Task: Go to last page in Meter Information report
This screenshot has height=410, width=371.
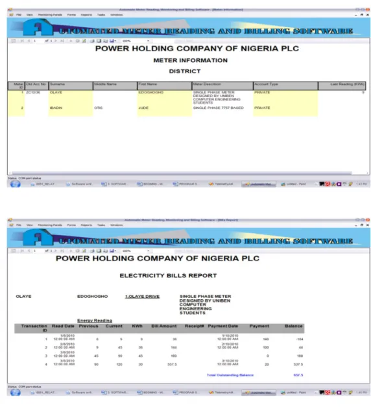Action: pos(62,41)
